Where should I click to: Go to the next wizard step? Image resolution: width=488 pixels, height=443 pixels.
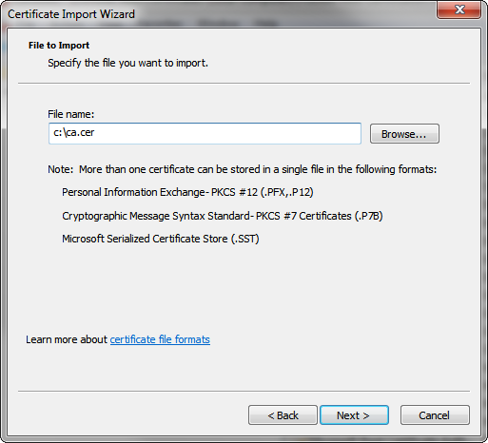click(354, 415)
